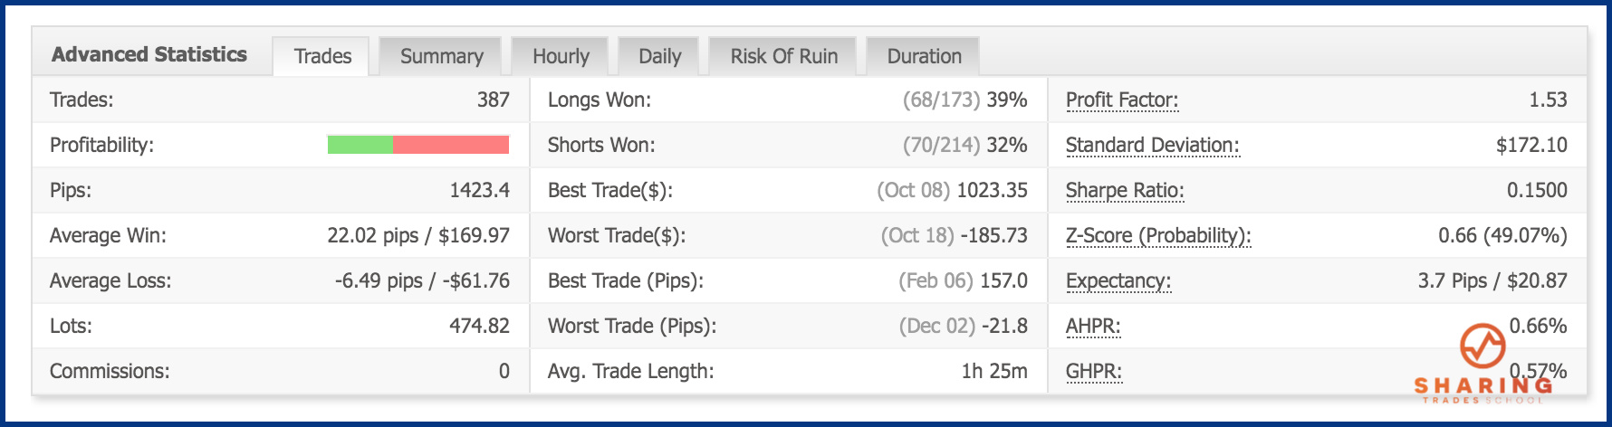1612x427 pixels.
Task: Click the Profit Factor label link
Action: (x=1122, y=100)
